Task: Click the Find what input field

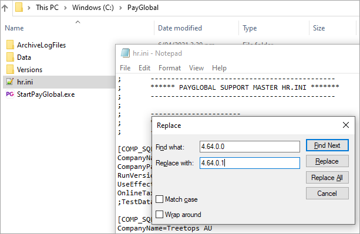Action: (250, 147)
